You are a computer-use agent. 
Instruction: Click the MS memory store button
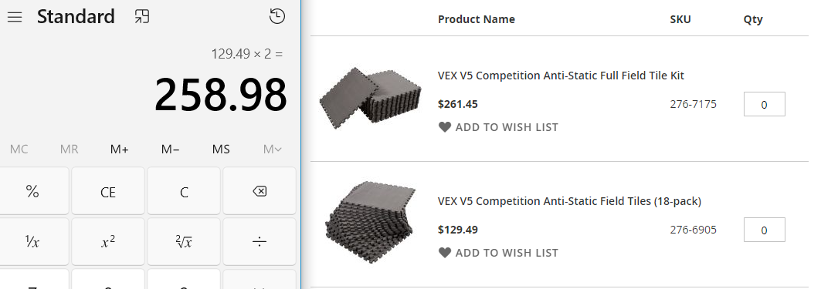[221, 150]
